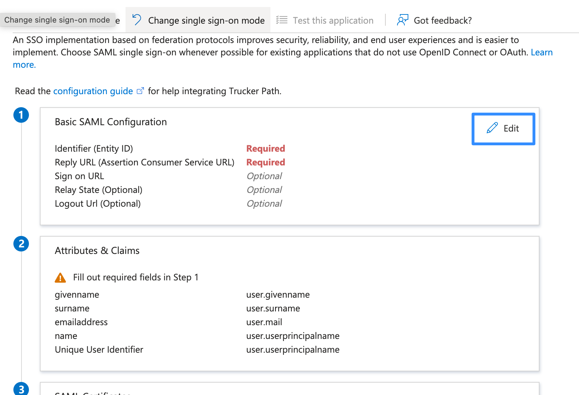Follow the Learn more link

click(x=542, y=52)
